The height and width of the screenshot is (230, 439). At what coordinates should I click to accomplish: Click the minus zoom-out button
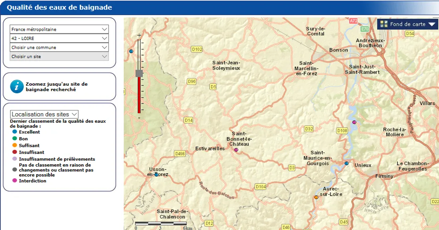tap(139, 118)
